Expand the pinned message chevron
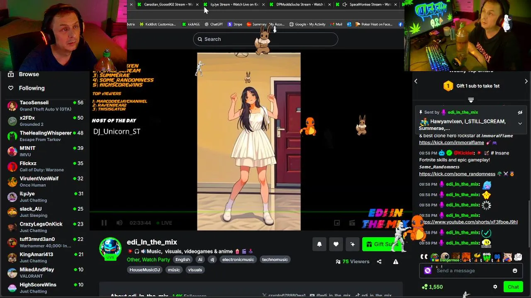The image size is (531, 298). 520,123
